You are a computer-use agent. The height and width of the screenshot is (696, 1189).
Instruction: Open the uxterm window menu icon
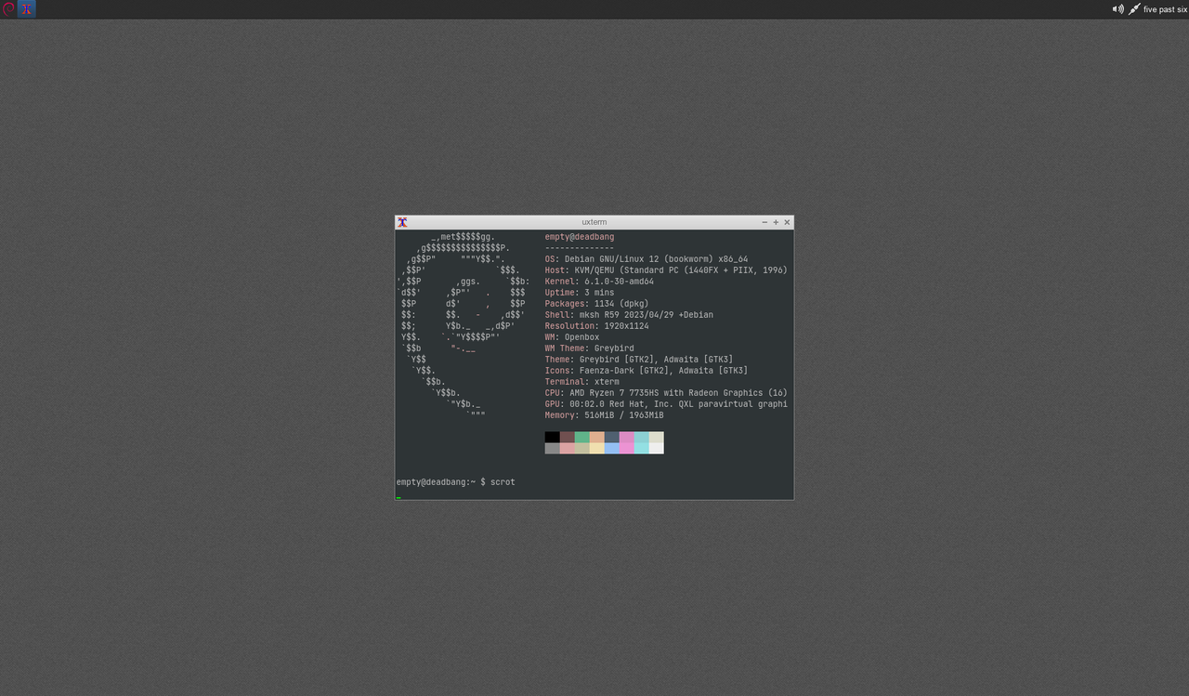point(402,222)
